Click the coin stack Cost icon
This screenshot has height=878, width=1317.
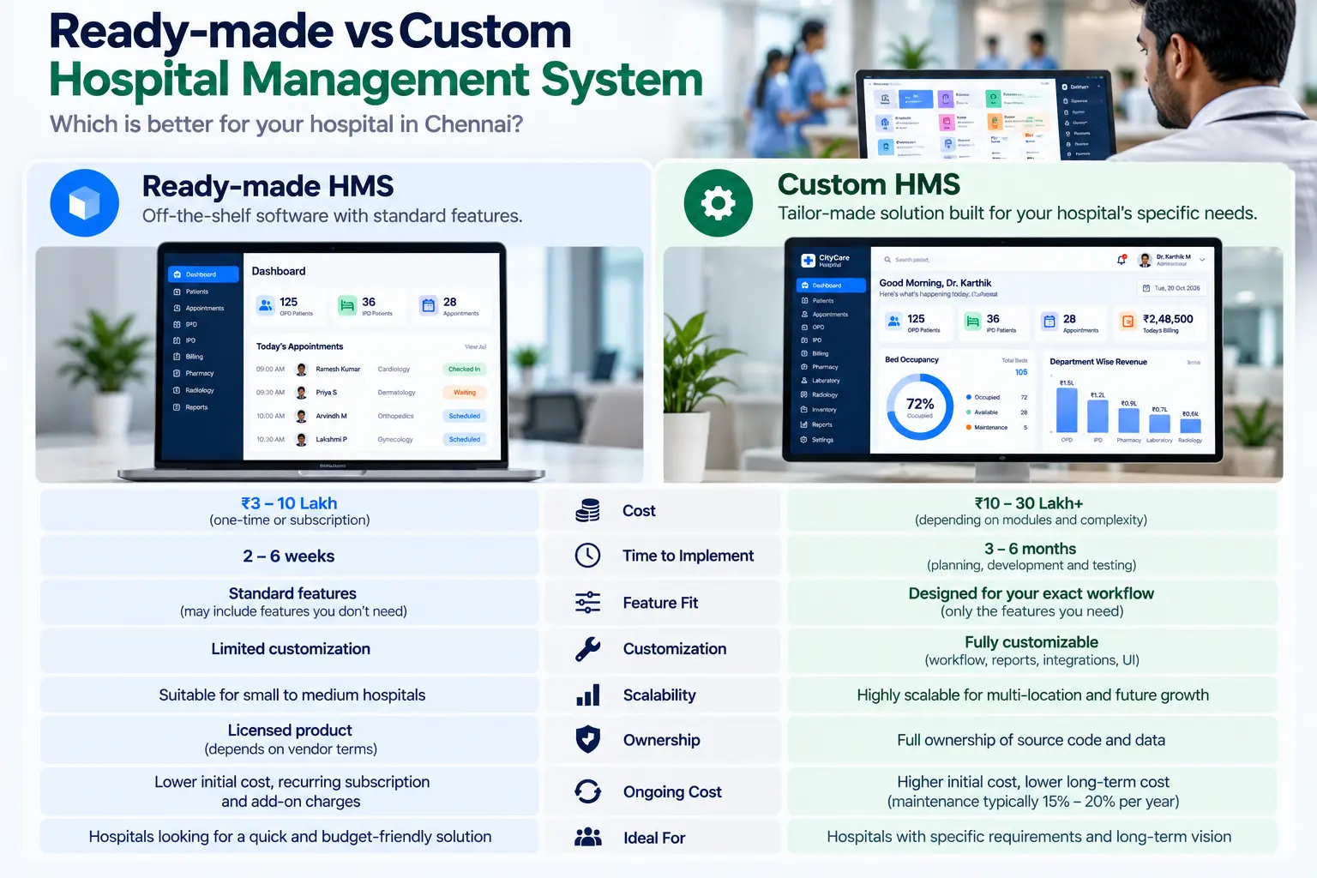[587, 511]
